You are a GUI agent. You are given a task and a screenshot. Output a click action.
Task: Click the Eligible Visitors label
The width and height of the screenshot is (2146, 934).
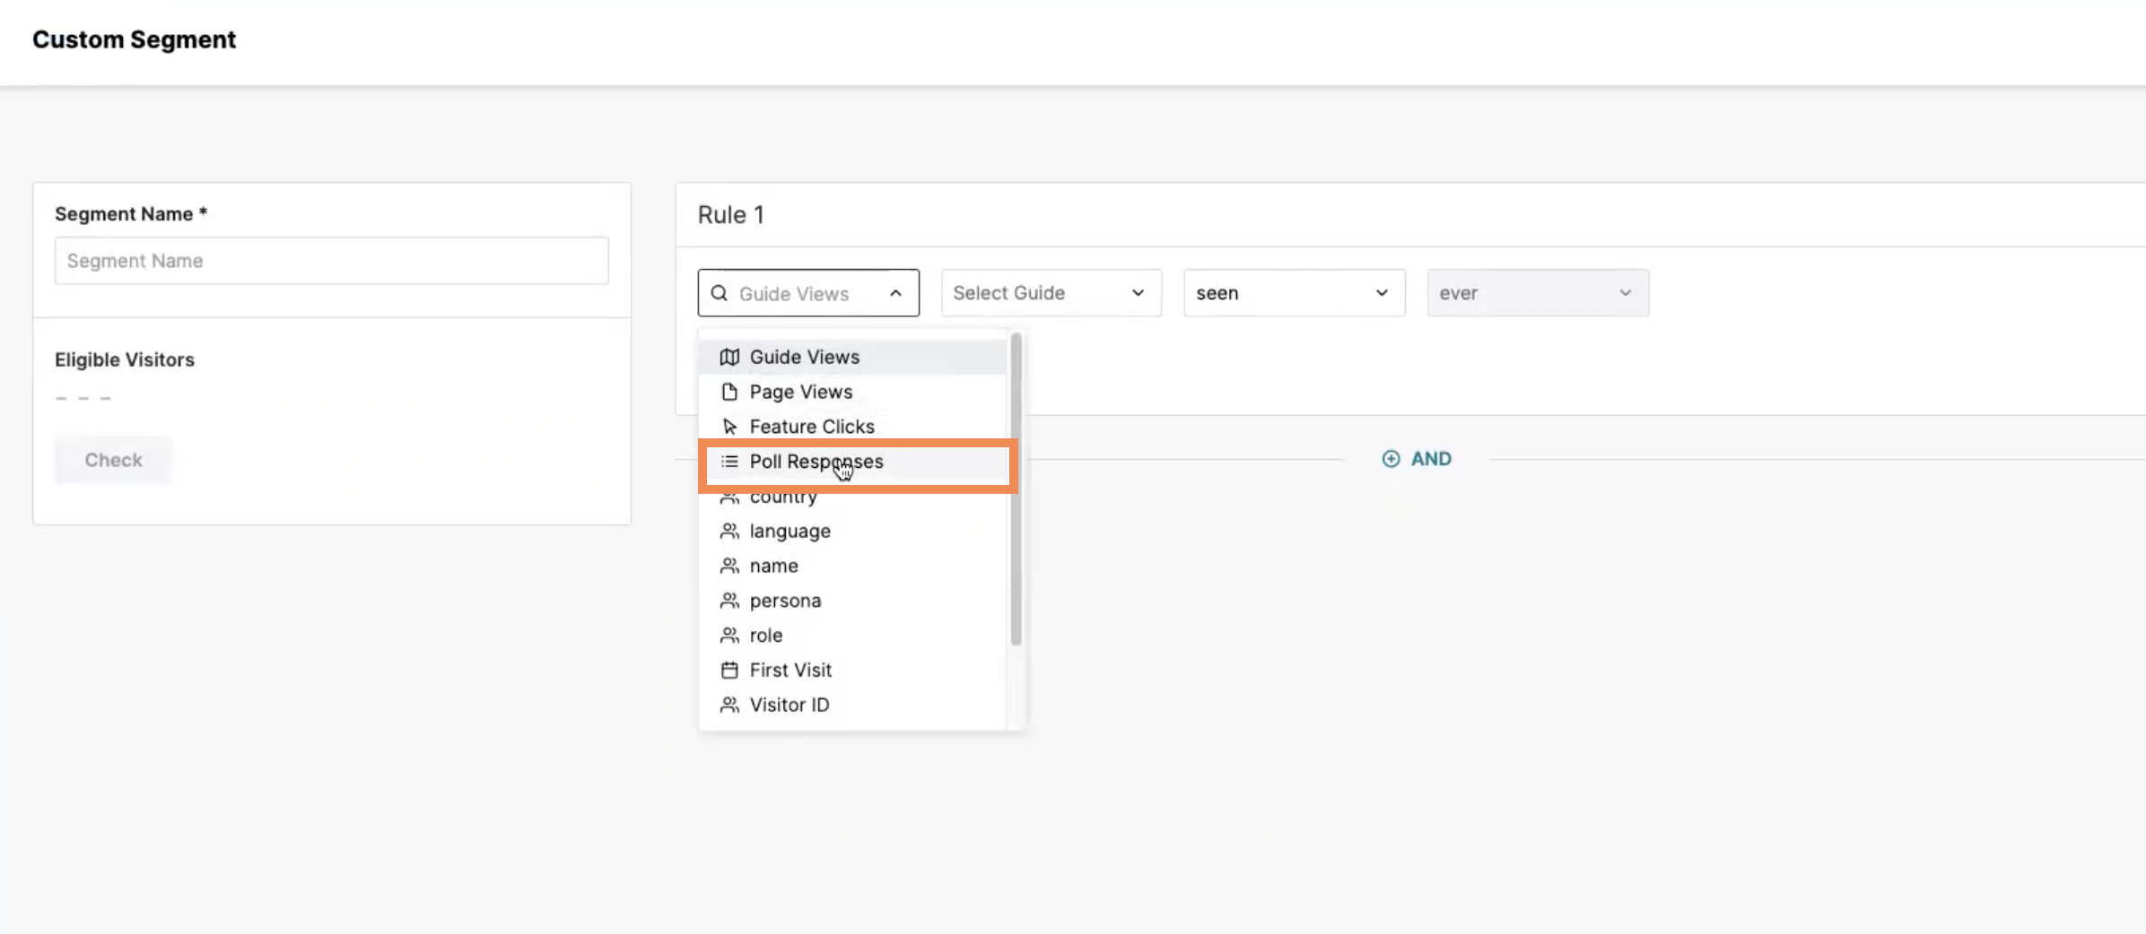pyautogui.click(x=125, y=359)
